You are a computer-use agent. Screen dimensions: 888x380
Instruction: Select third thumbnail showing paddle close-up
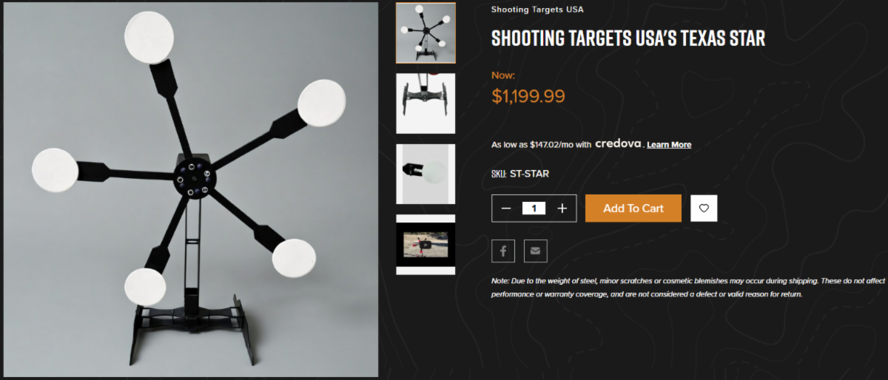coord(425,174)
